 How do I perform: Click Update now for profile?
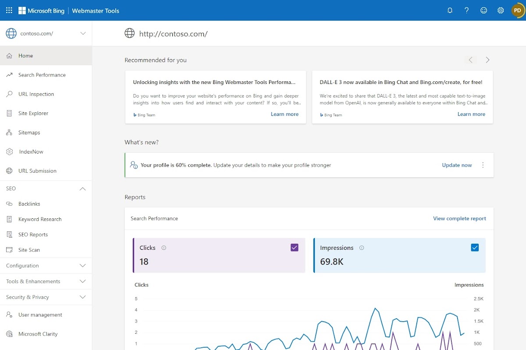(x=457, y=165)
